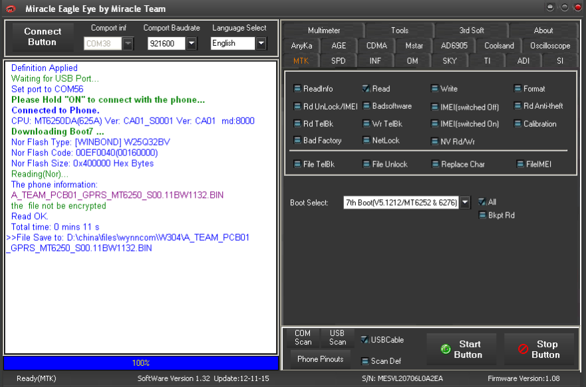The image size is (586, 387).
Task: Check the Wr TelBk option
Action: click(366, 123)
